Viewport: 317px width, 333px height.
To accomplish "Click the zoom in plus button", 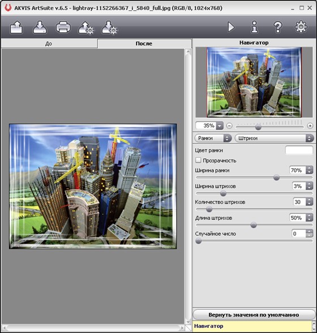I will (310, 126).
